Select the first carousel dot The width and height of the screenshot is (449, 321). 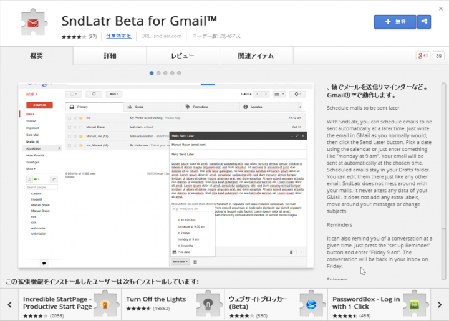coord(152,74)
